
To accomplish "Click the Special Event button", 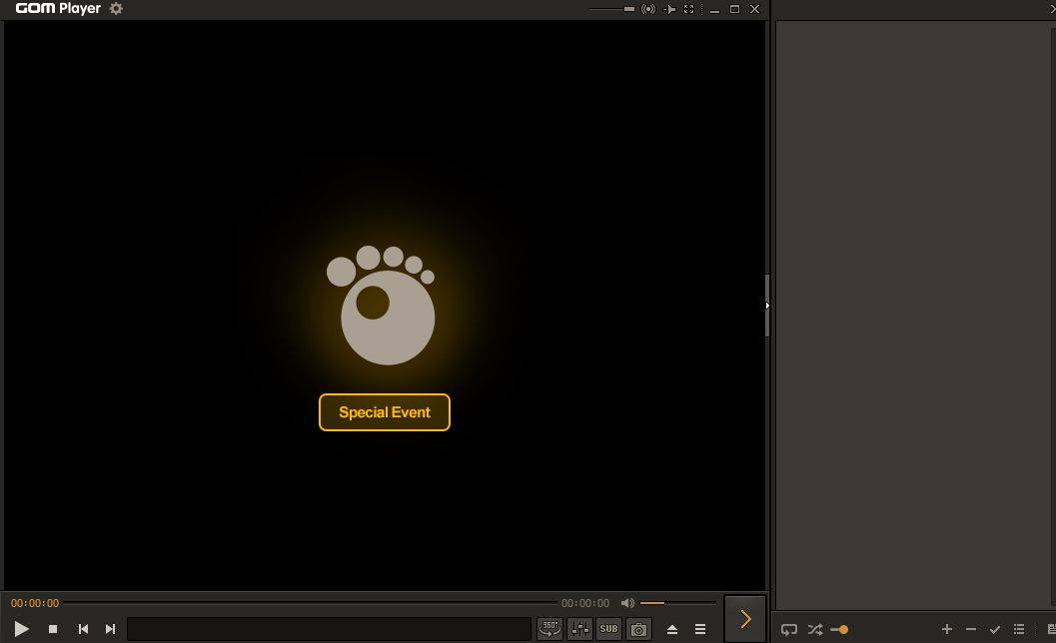I will [385, 412].
